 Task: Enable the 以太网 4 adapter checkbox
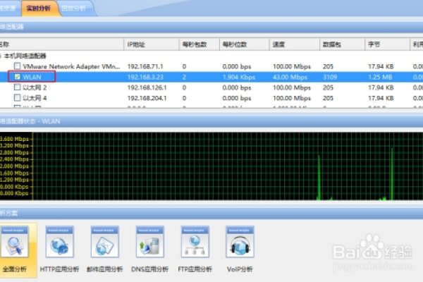pyautogui.click(x=17, y=98)
